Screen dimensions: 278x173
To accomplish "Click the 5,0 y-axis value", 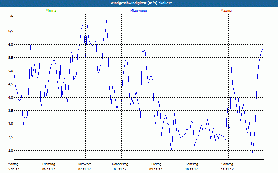I will [11, 71].
